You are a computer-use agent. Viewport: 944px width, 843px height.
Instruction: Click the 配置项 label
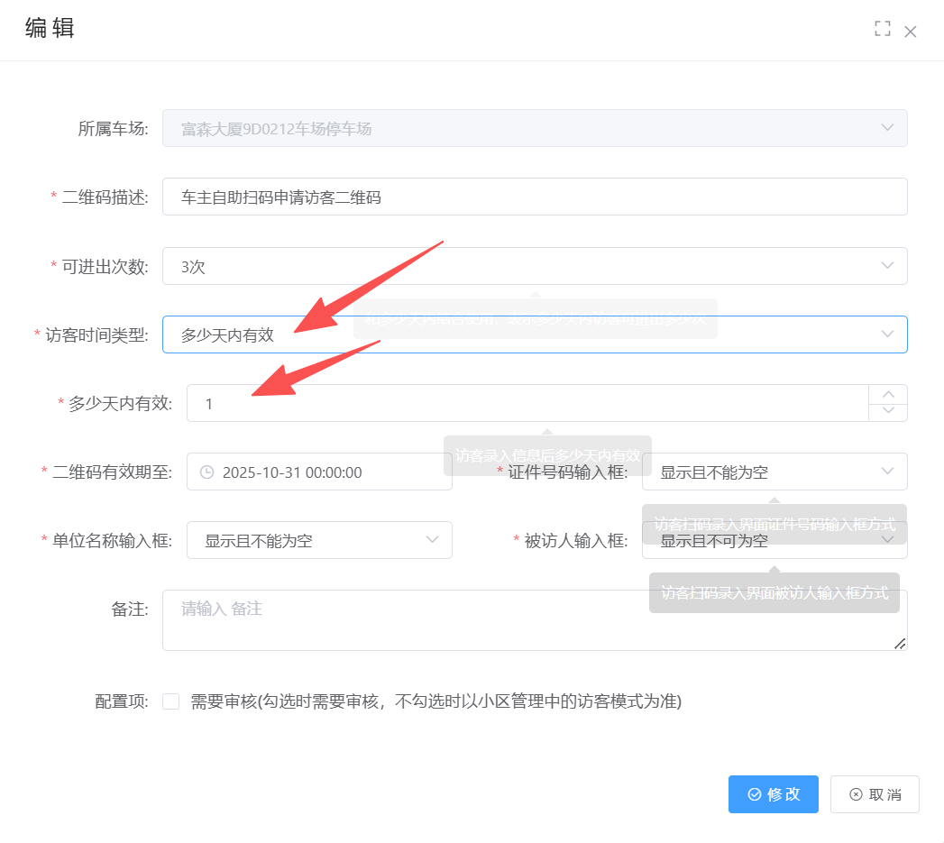click(x=122, y=701)
